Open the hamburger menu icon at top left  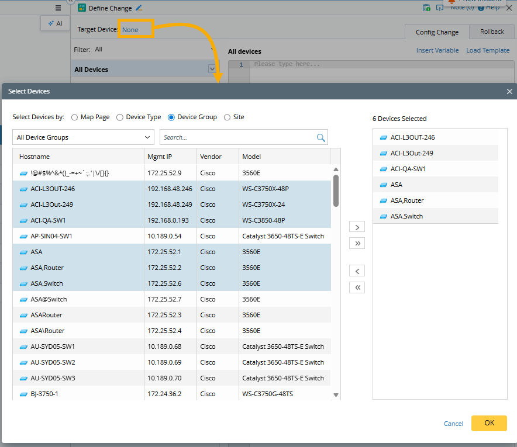(x=58, y=8)
